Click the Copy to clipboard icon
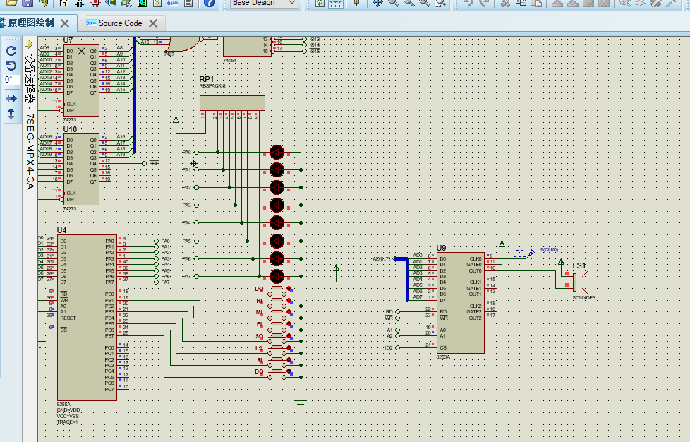Image resolution: width=690 pixels, height=442 pixels. [521, 3]
